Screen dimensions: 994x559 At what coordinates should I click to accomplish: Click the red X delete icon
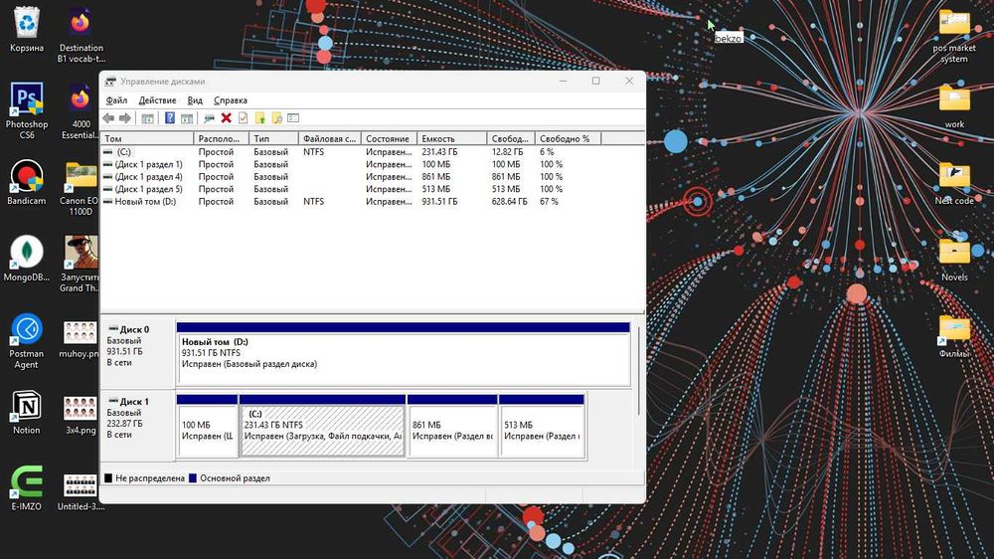[x=226, y=118]
